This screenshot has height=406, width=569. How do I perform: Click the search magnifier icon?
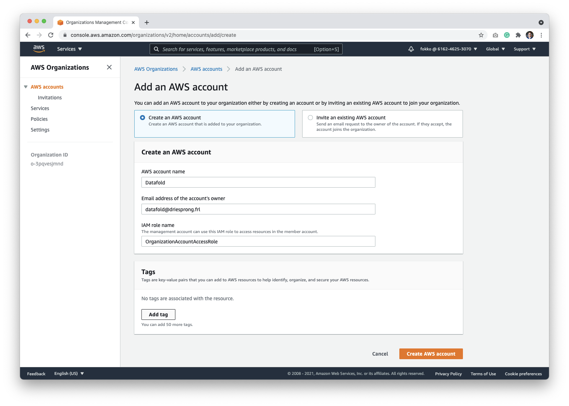tap(156, 49)
